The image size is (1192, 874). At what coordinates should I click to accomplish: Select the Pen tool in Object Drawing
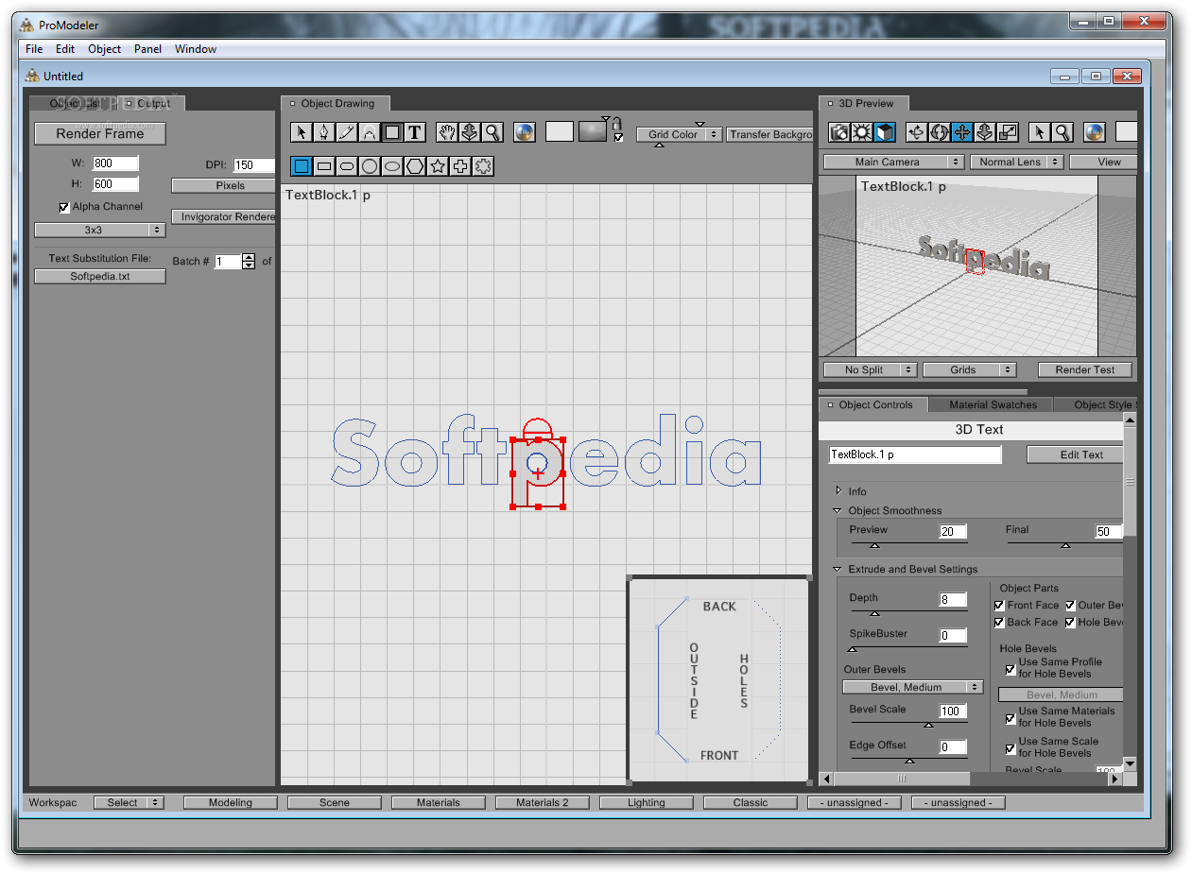tap(324, 132)
